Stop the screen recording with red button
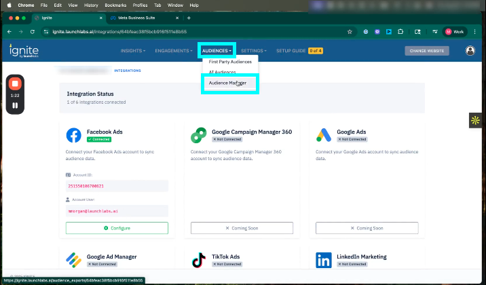Viewport: 486px width, 285px height. pos(15,84)
